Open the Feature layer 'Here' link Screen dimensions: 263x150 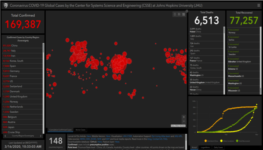coord(117,142)
